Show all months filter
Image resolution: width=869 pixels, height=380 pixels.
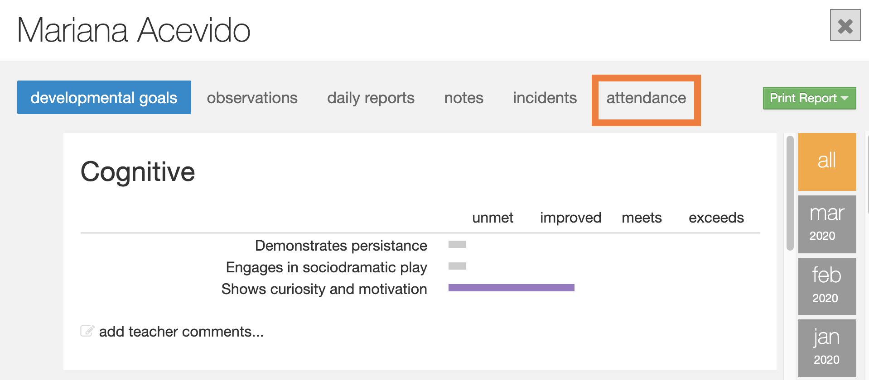(827, 161)
